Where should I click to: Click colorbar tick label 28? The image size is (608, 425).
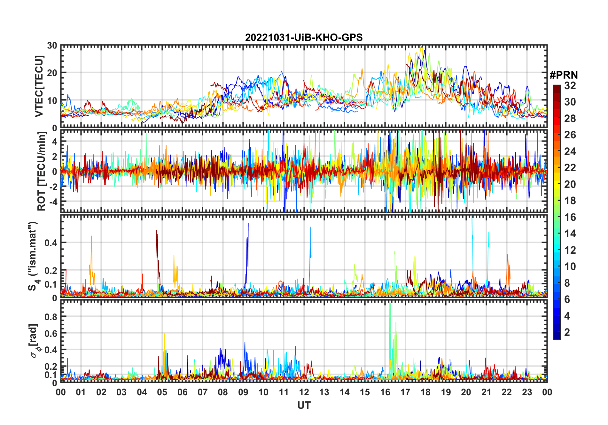coord(570,118)
